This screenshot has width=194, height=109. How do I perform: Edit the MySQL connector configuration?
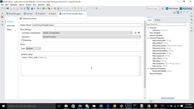[x=139, y=33]
